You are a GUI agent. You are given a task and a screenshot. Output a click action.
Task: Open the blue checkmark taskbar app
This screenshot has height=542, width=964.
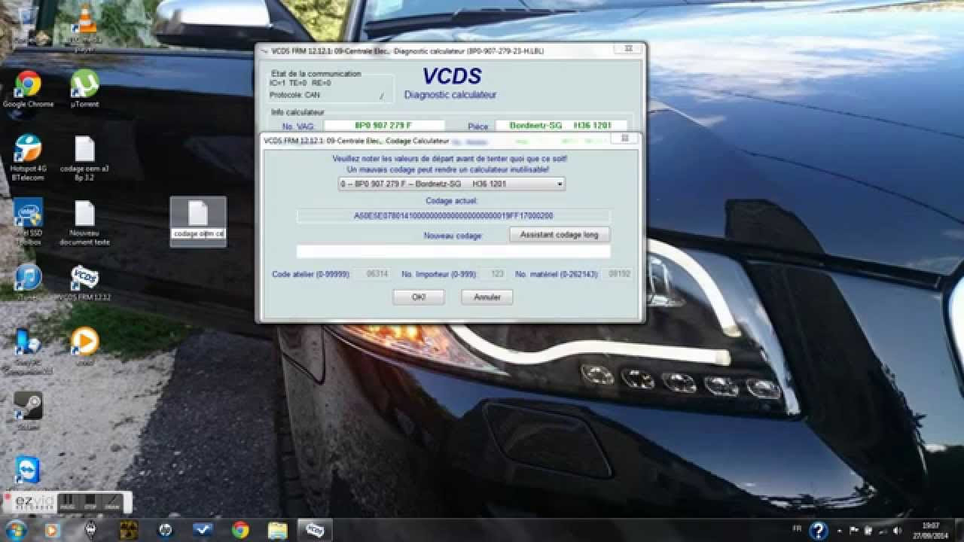203,530
